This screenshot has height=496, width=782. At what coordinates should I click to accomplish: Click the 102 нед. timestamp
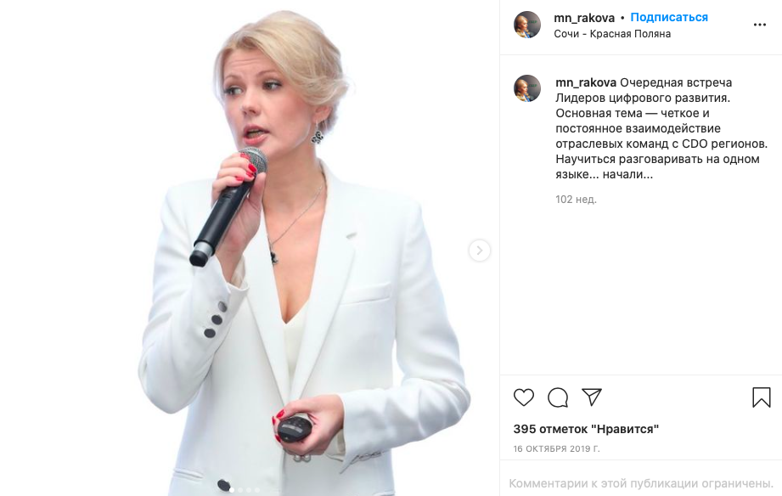[576, 200]
